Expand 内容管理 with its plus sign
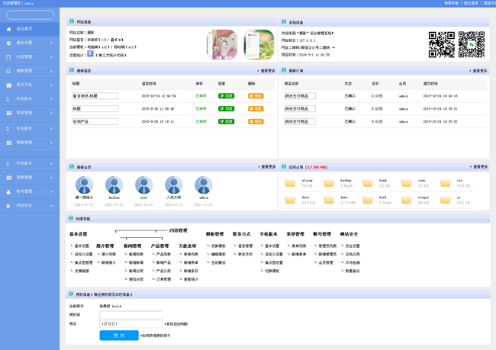 (x=52, y=57)
